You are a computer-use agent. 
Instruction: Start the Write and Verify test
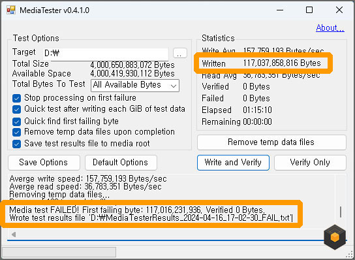point(233,163)
